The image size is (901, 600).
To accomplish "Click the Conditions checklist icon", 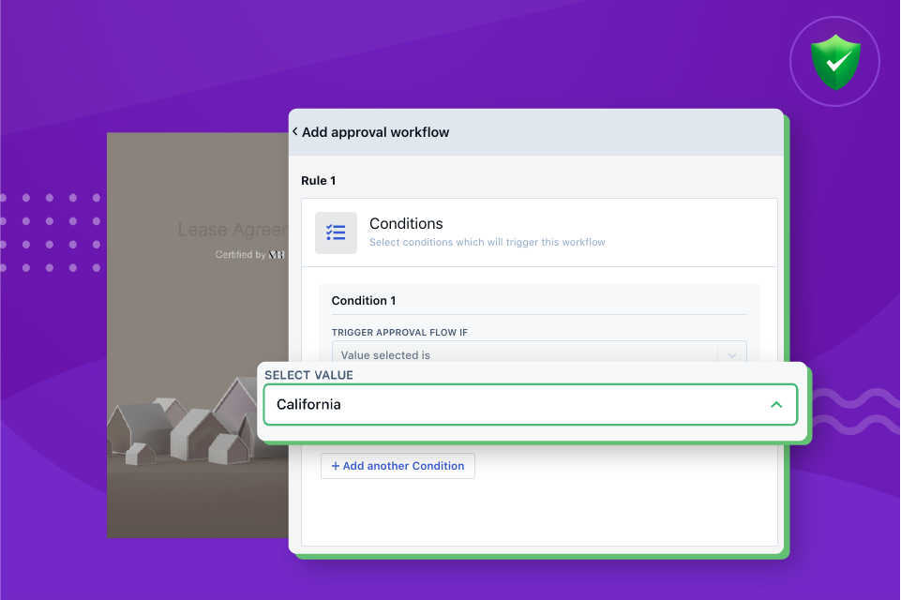I will click(336, 232).
